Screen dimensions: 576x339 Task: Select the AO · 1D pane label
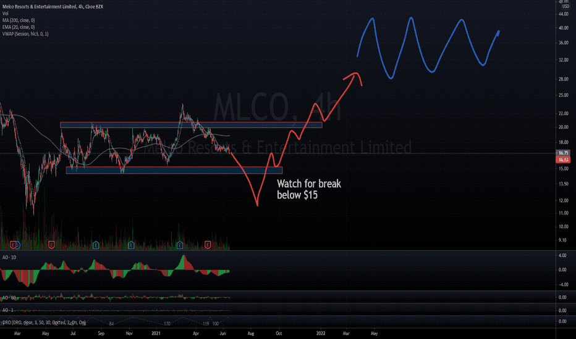click(9, 258)
